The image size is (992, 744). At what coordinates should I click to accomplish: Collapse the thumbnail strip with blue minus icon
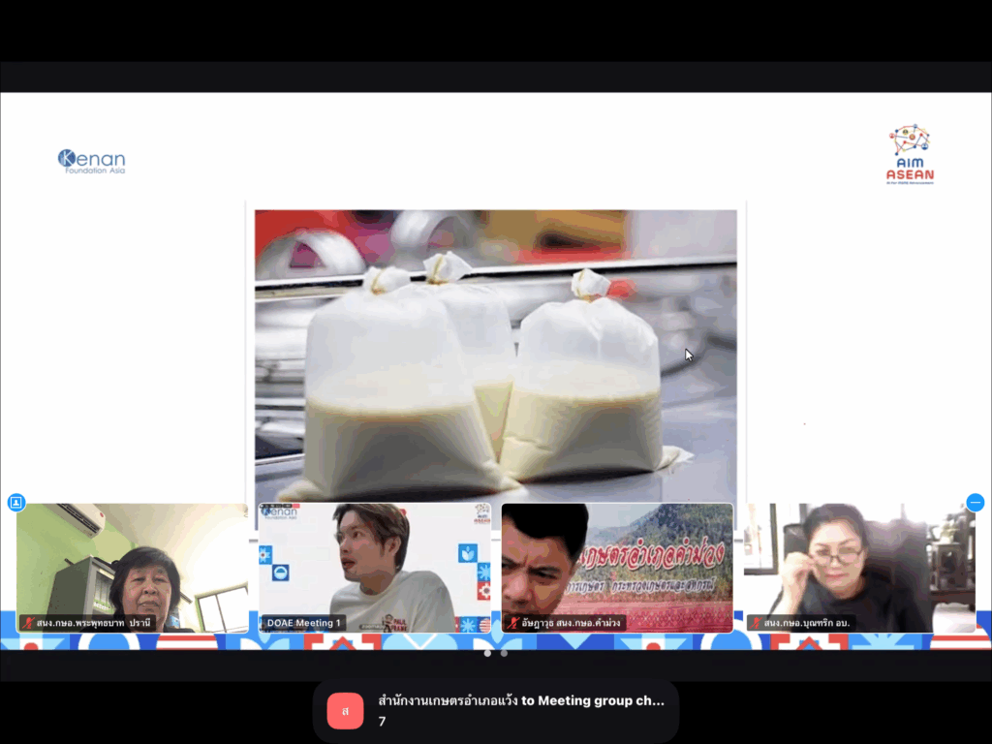click(x=975, y=503)
